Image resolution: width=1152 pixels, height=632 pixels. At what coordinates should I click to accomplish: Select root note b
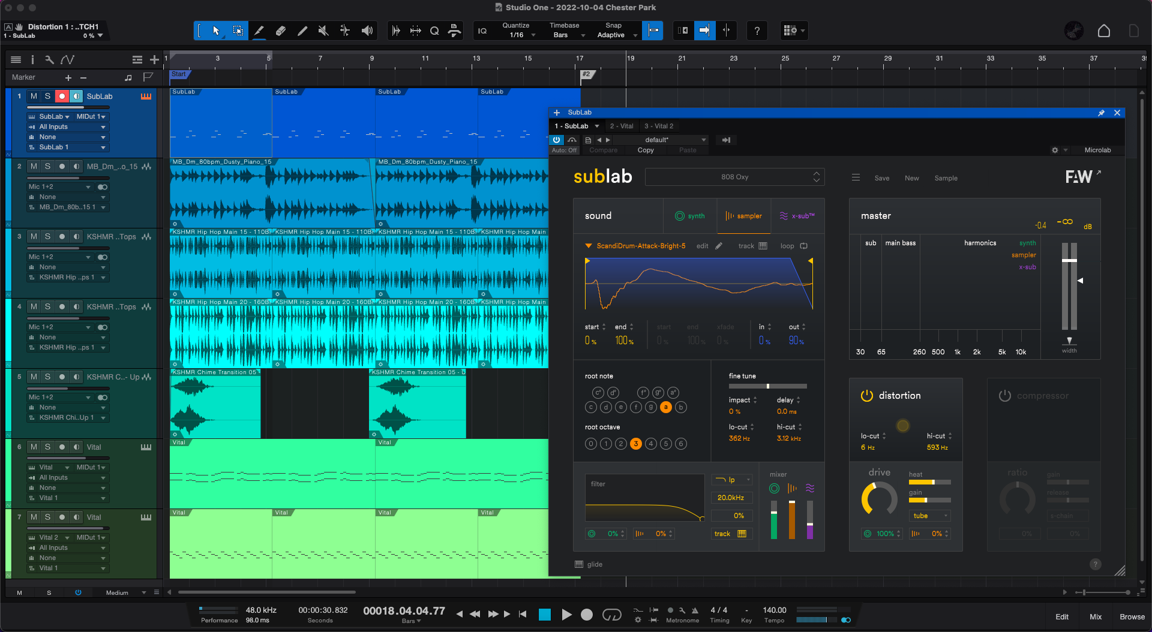click(x=681, y=407)
